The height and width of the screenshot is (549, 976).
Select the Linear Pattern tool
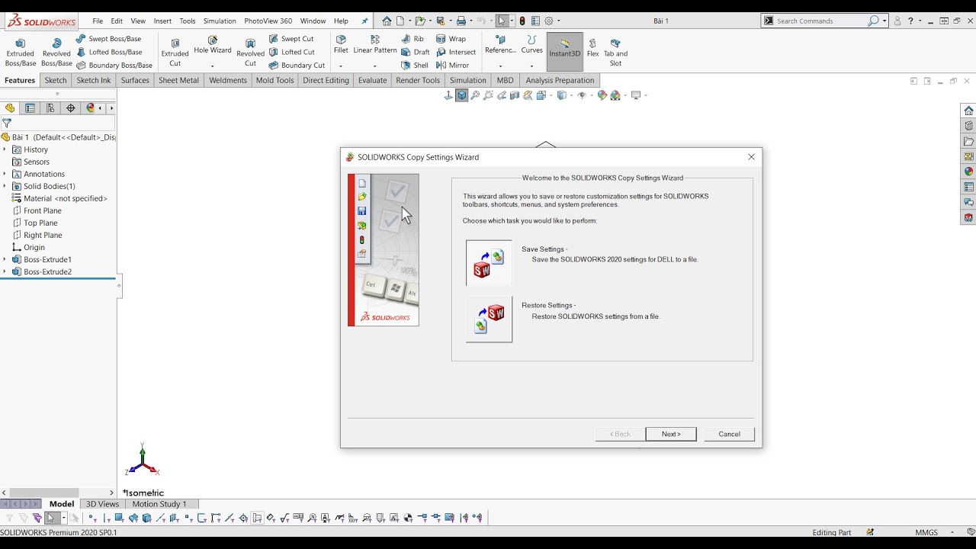[x=375, y=45]
